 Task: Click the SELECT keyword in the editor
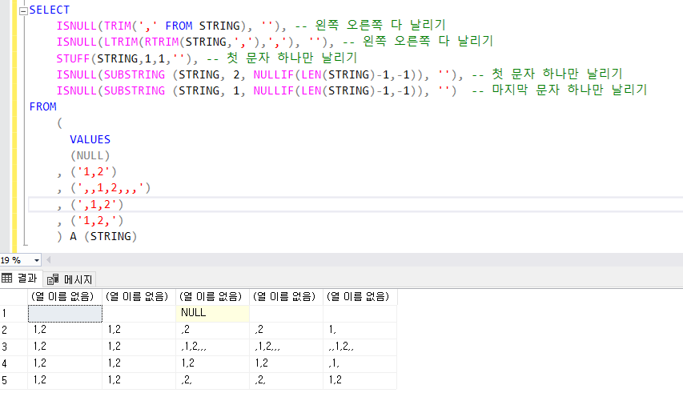point(49,10)
